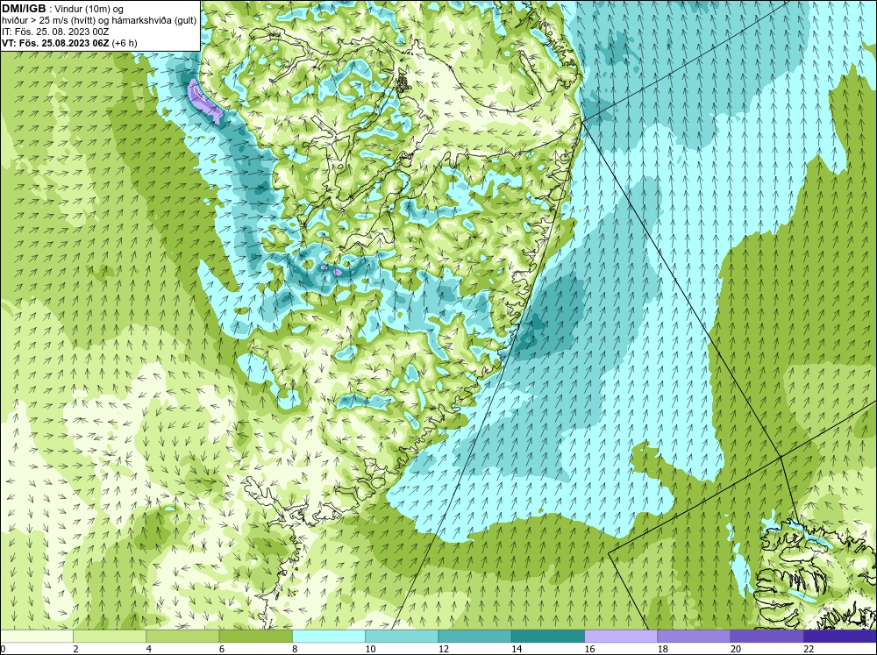Click the "4" label on the color scale
877x655 pixels.
(149, 649)
